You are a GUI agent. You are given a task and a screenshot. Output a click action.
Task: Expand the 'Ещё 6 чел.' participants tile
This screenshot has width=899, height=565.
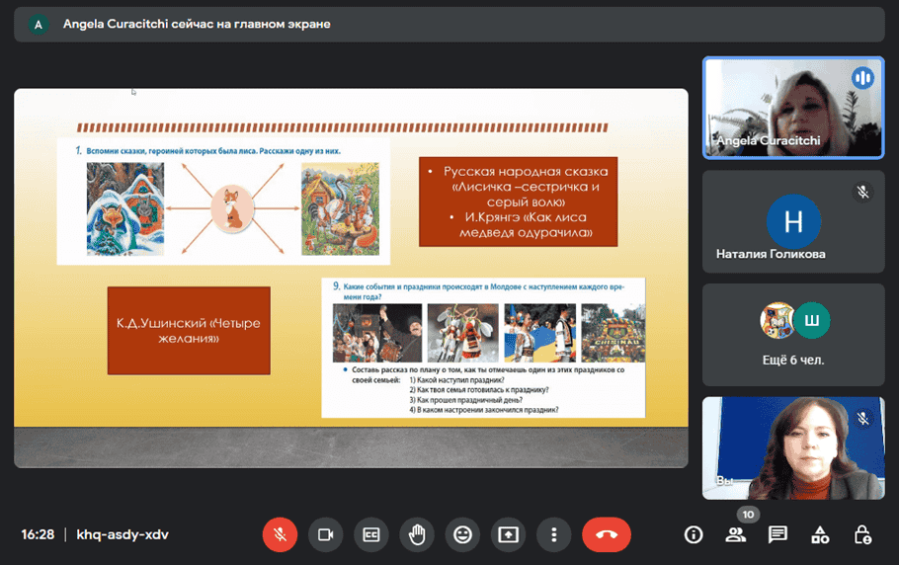point(792,335)
